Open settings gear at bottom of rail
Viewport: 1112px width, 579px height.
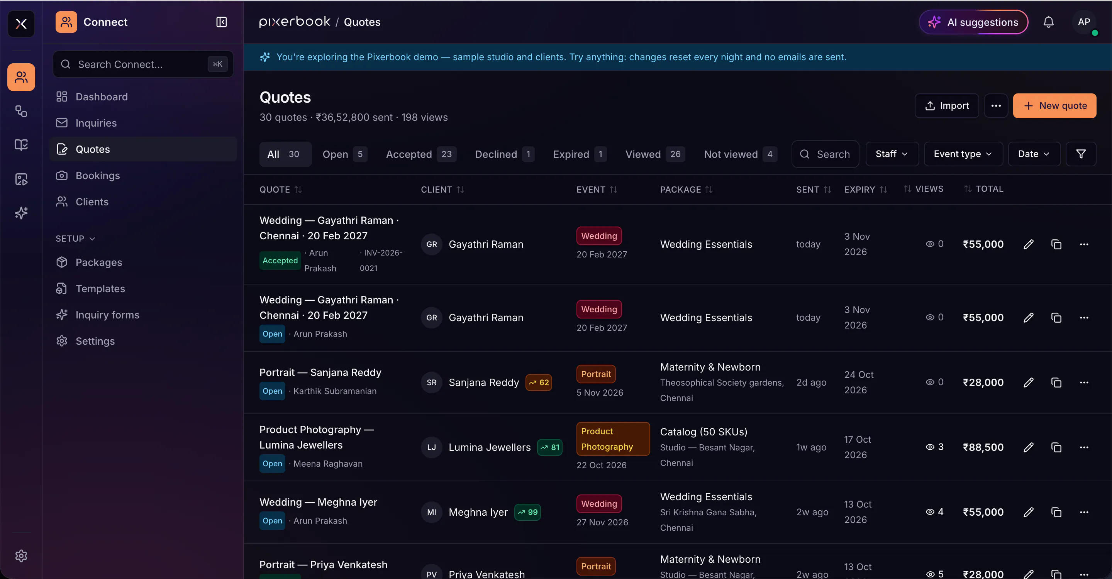coord(21,556)
